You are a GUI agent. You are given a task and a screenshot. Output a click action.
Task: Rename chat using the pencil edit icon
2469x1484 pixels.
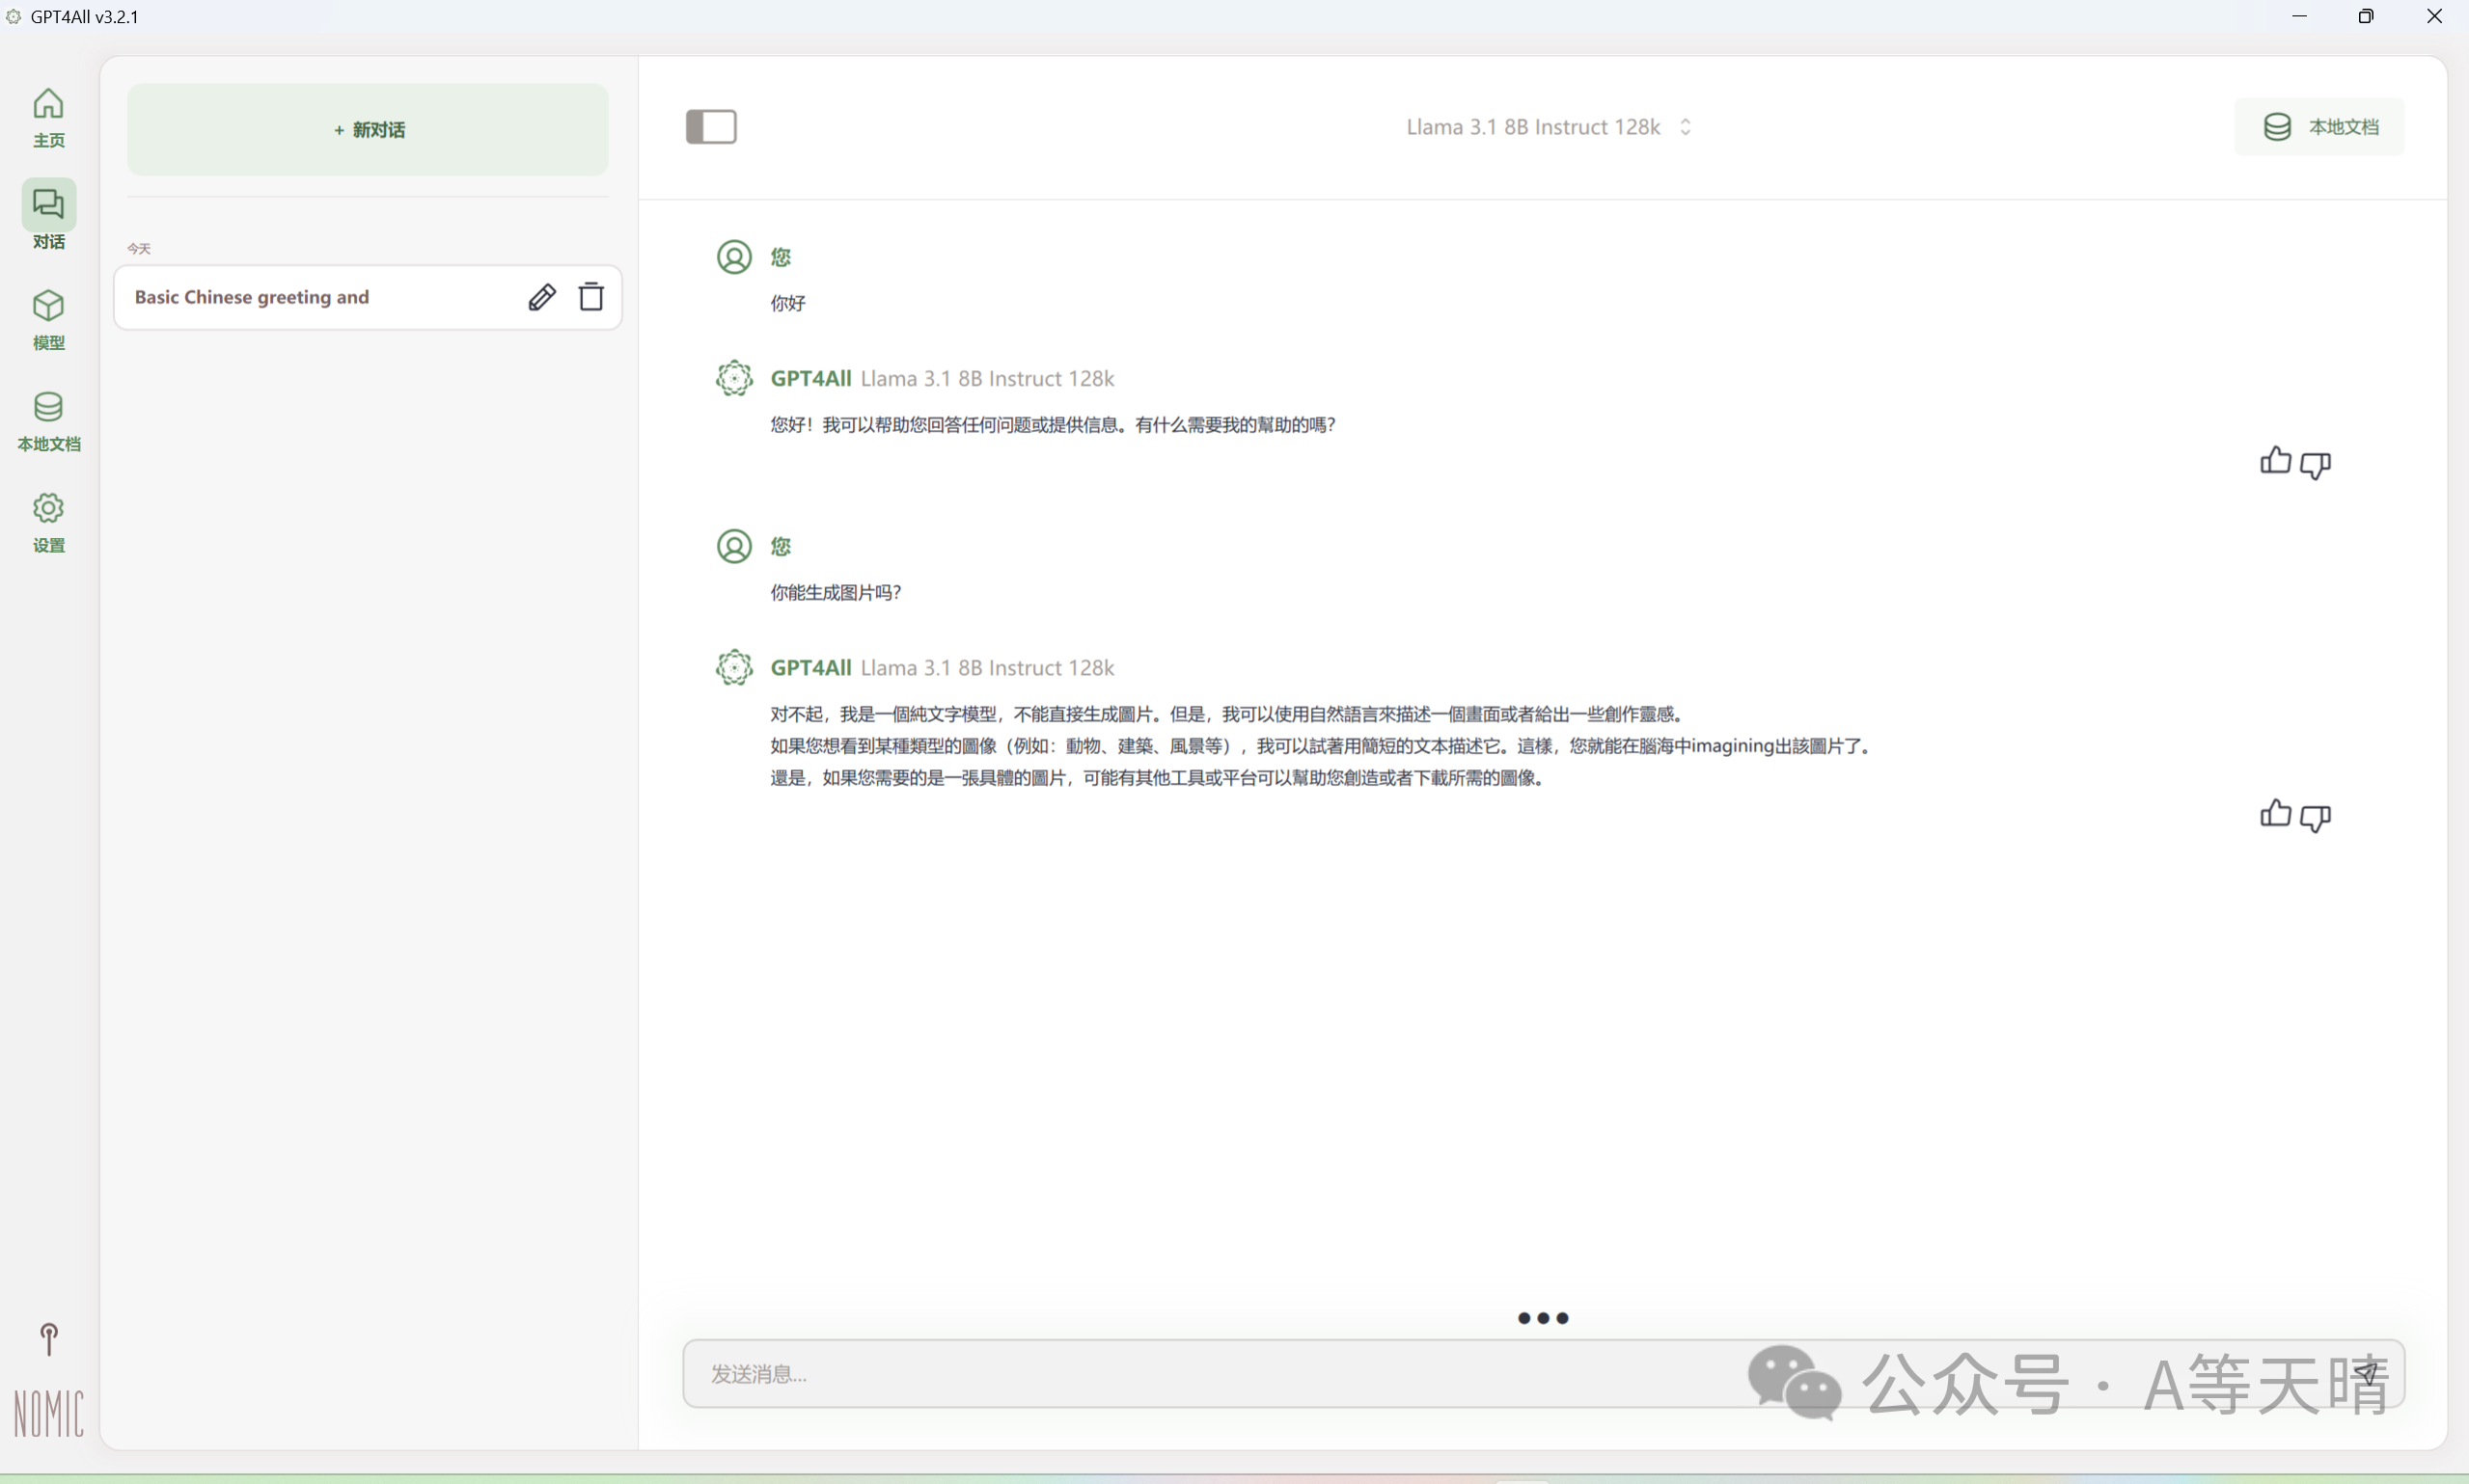tap(541, 297)
